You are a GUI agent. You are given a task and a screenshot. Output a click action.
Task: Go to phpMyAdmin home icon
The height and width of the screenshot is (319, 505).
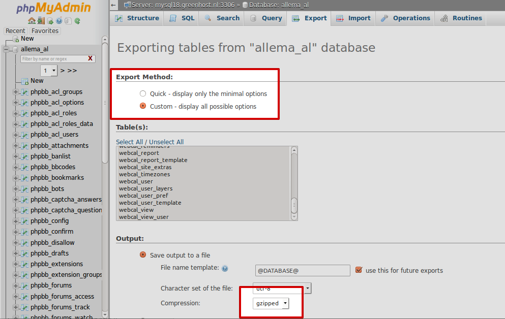pyautogui.click(x=32, y=21)
